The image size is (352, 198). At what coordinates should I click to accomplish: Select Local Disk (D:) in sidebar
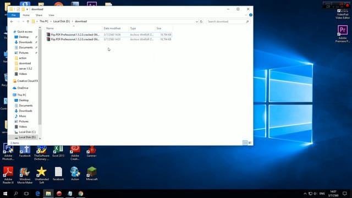(x=27, y=137)
